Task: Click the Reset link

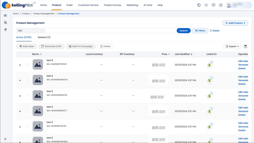Action: tap(215, 31)
